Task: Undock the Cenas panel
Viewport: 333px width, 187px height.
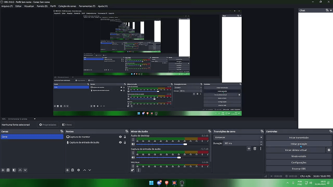Action: 61,131
